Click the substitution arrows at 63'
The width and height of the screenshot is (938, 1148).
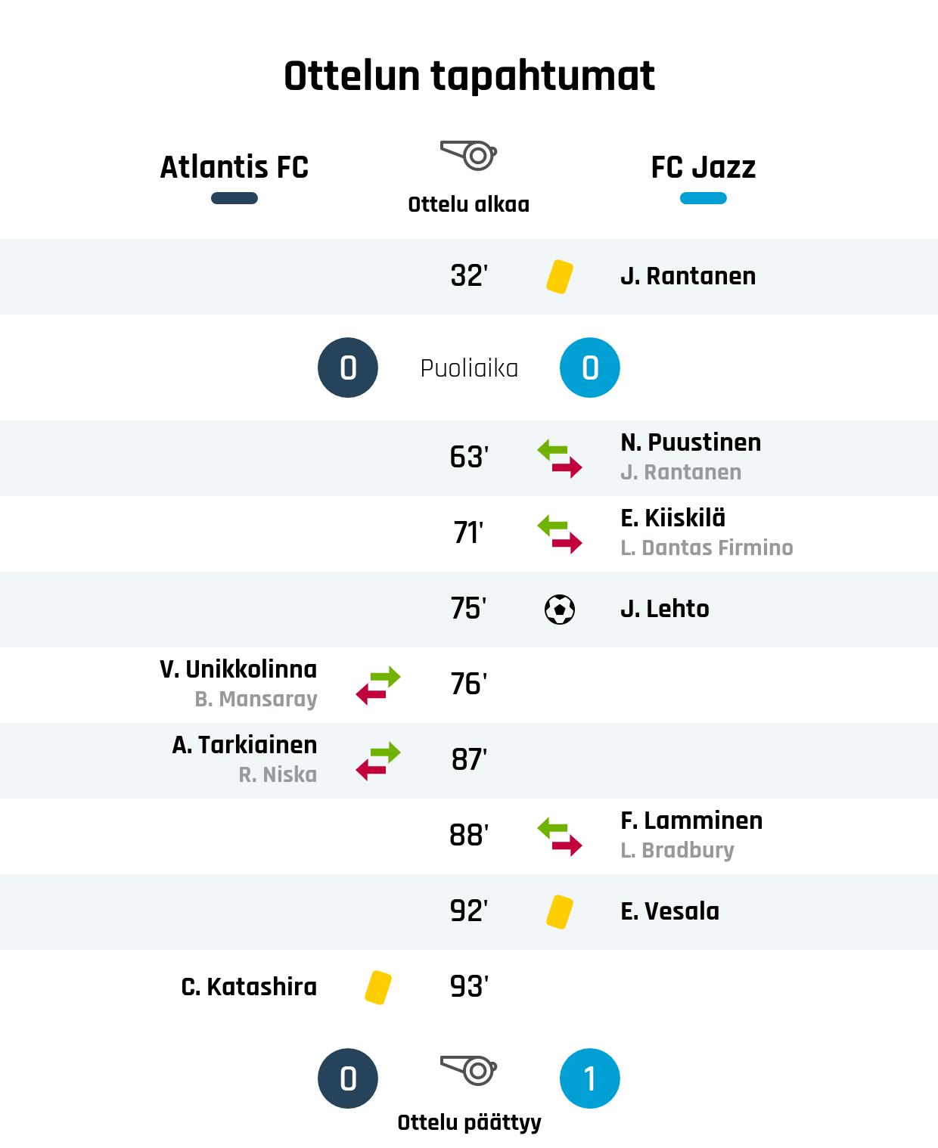pyautogui.click(x=560, y=458)
